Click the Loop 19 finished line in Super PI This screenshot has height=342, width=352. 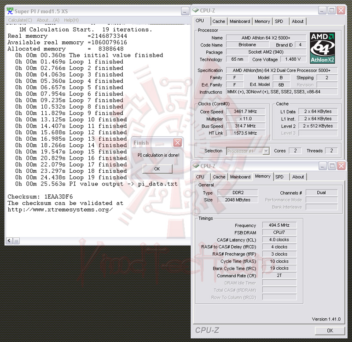point(71,178)
